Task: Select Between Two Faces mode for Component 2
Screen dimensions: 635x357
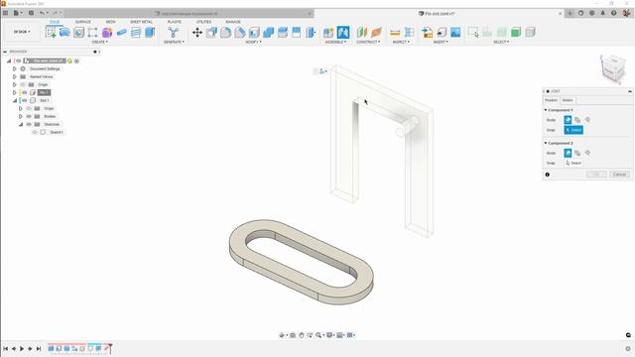Action: [577, 153]
